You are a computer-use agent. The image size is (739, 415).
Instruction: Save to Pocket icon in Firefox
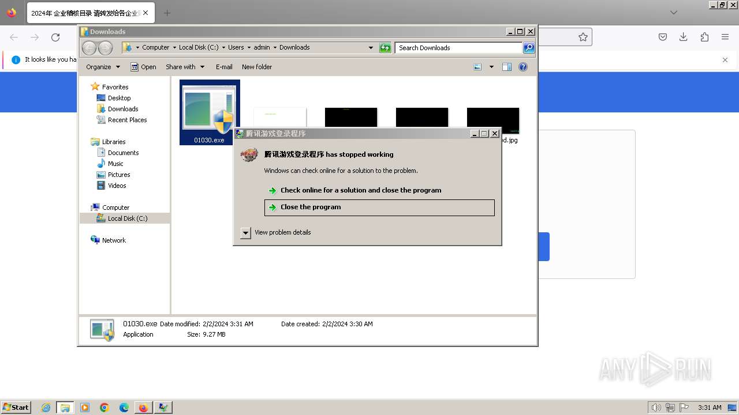(x=663, y=37)
